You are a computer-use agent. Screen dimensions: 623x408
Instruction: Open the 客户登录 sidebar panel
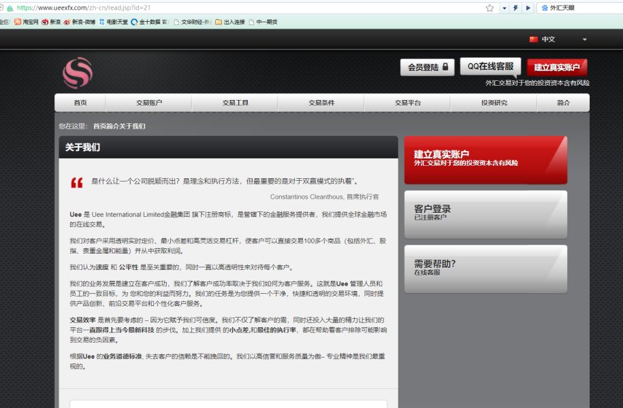coord(485,214)
